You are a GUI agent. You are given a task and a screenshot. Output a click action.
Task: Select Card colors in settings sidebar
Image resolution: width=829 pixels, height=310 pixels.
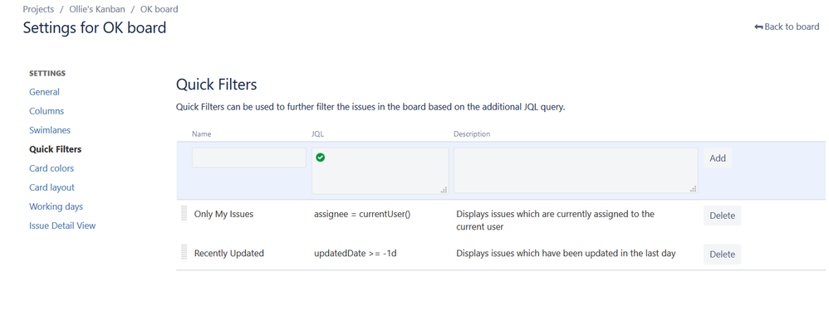pos(52,168)
